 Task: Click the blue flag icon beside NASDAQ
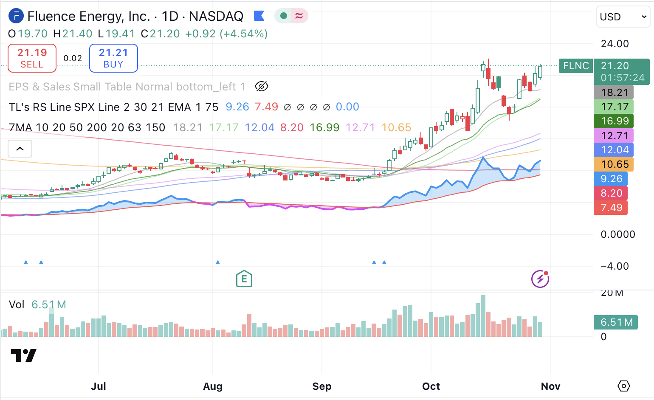click(x=259, y=16)
